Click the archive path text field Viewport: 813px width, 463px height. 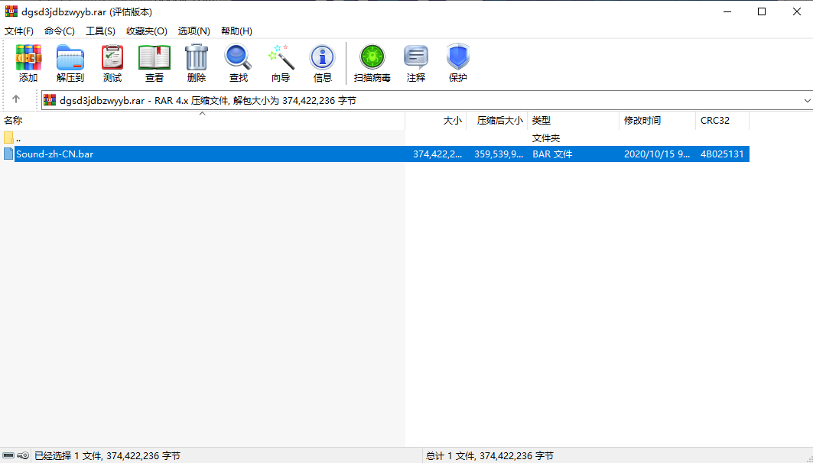pyautogui.click(x=428, y=101)
